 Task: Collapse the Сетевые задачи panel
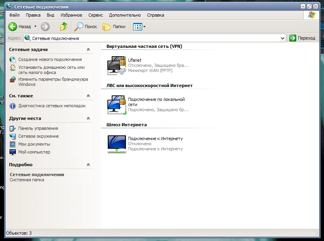pos(88,50)
